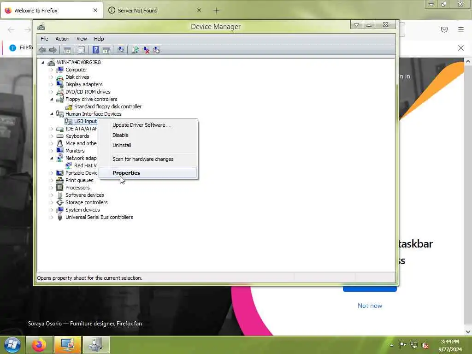Open the Action menu

click(62, 39)
